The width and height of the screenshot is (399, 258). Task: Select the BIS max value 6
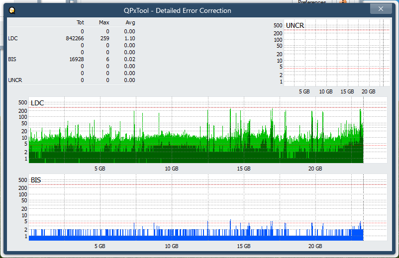(x=107, y=59)
